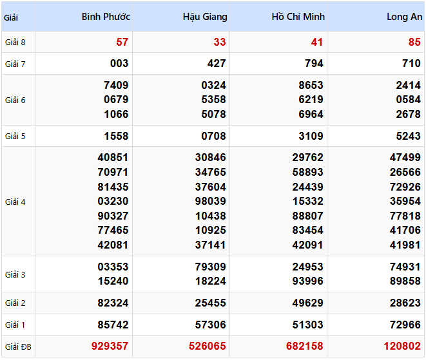This screenshot has width=426, height=360.
Task: Click the Giải 3 row label
Action: (x=15, y=274)
